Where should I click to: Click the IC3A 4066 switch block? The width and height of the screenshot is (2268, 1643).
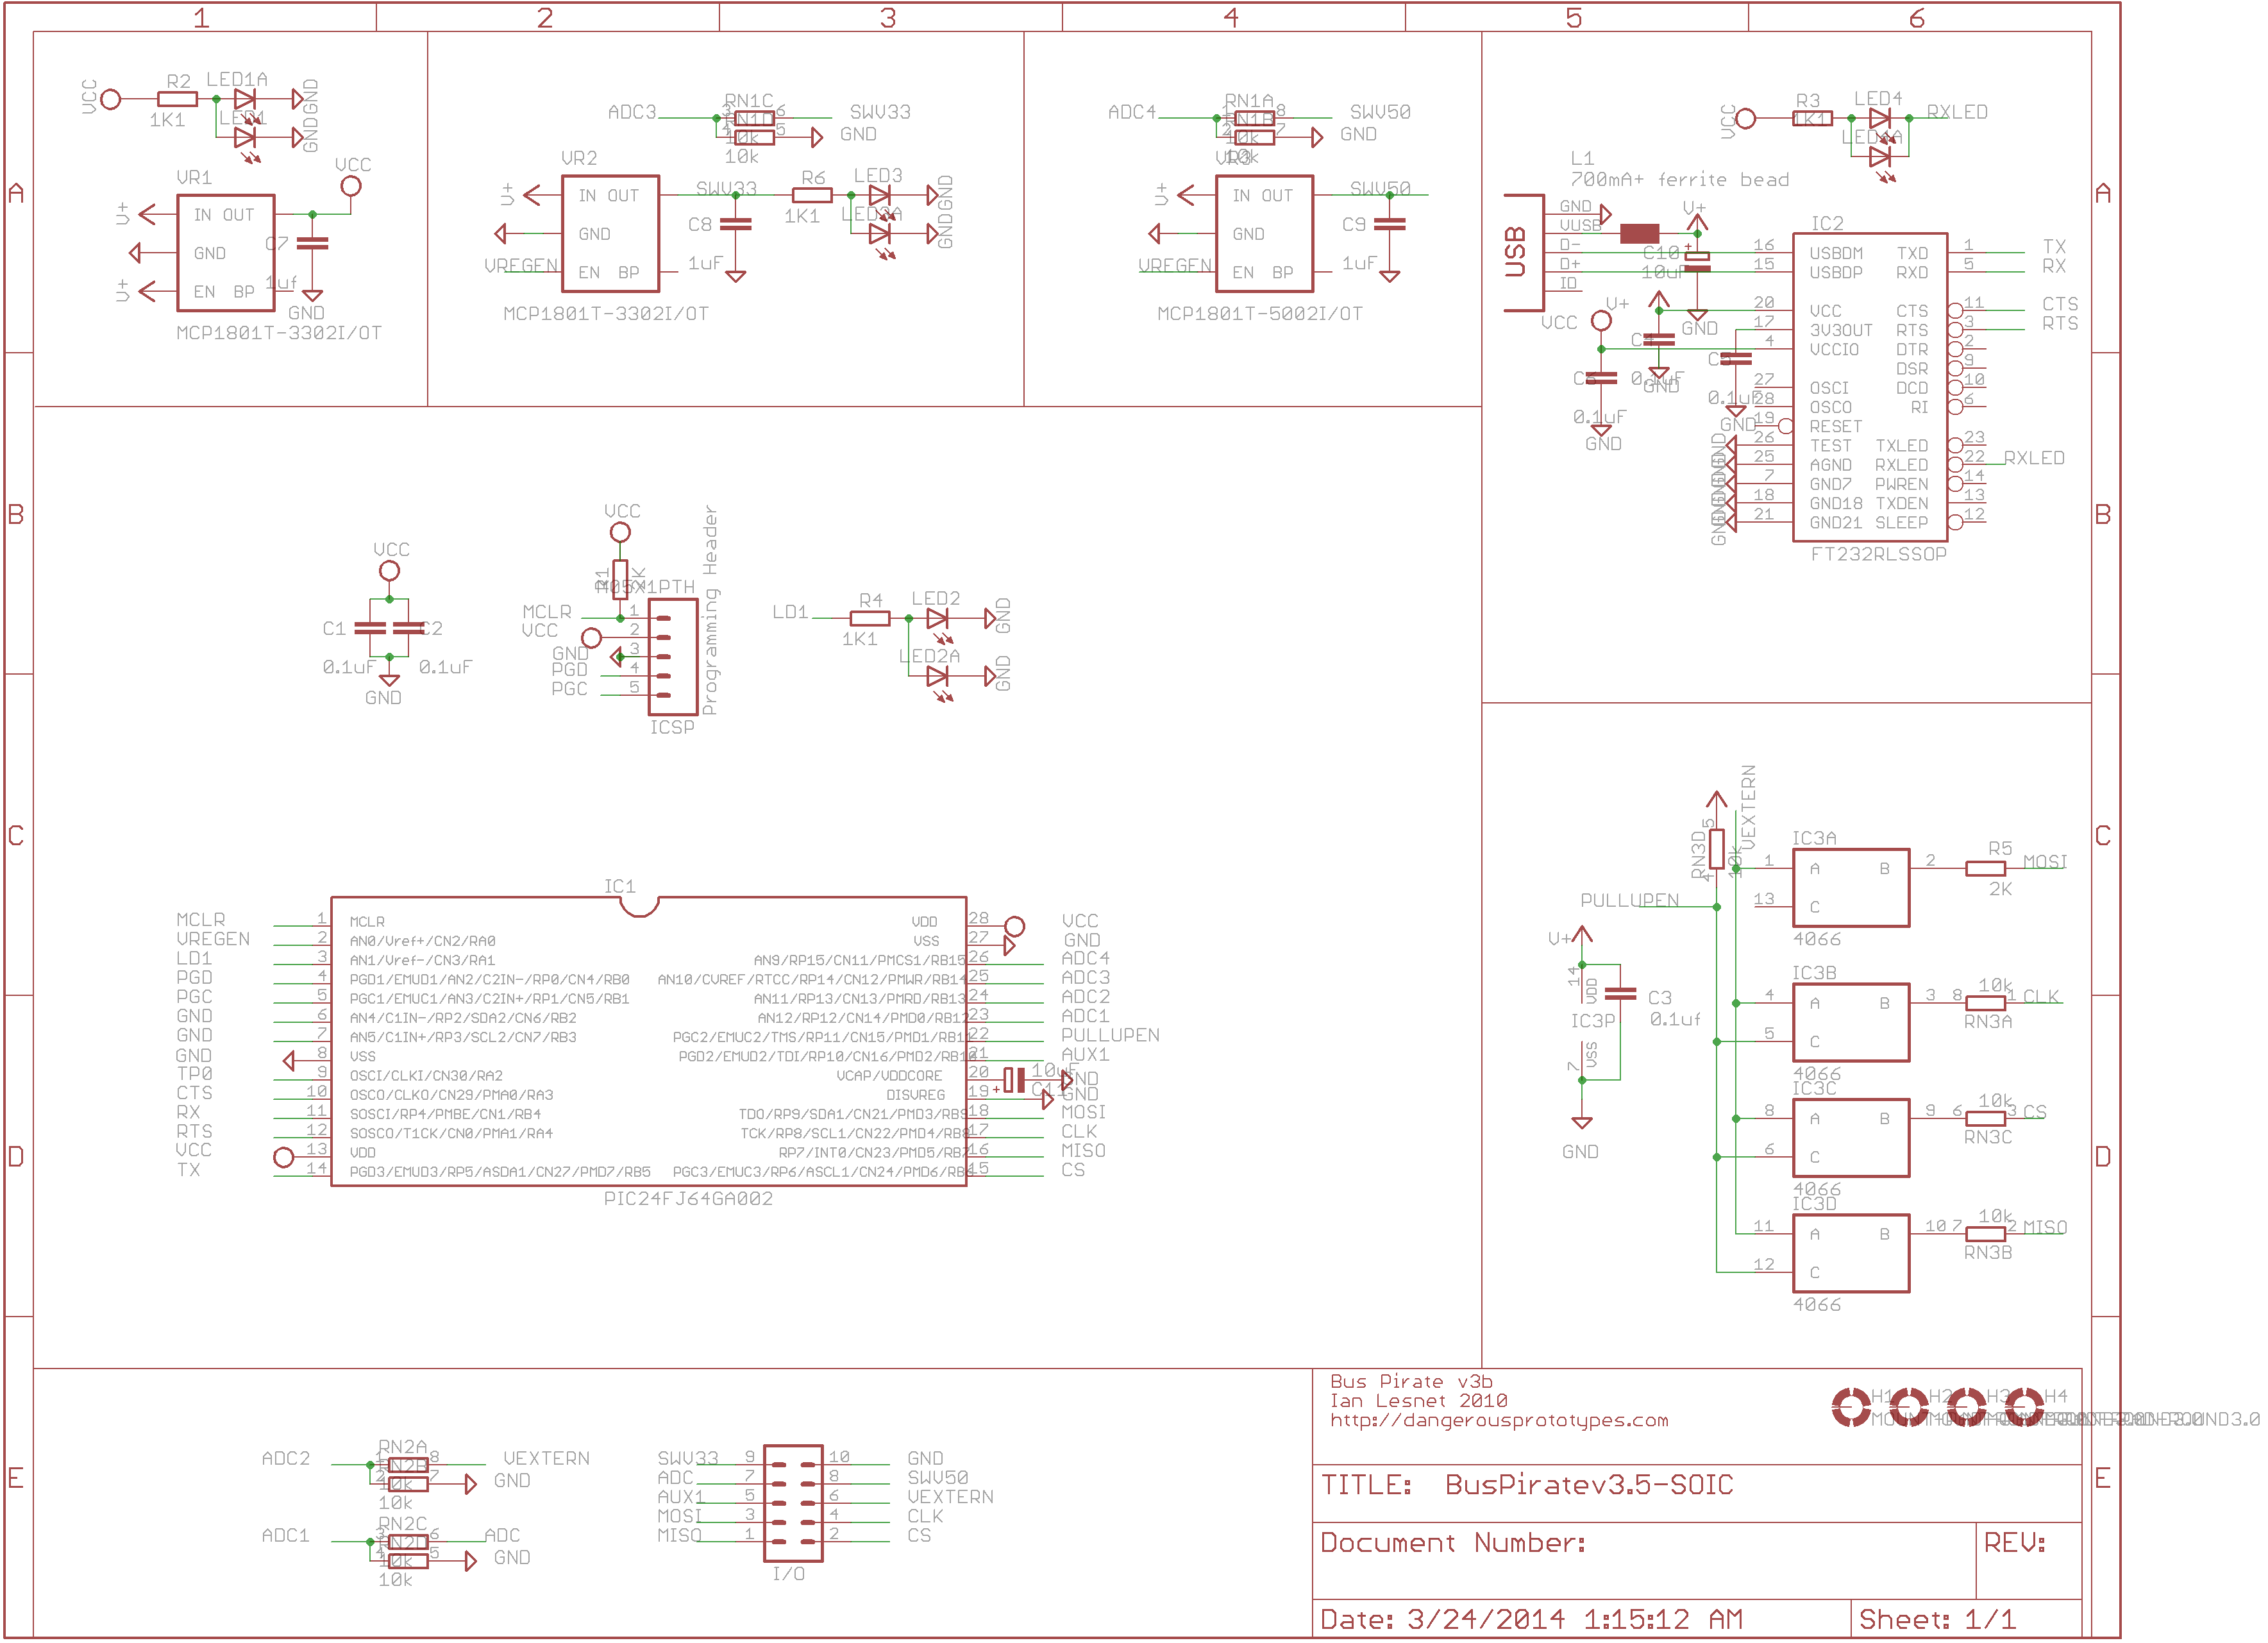[x=1851, y=888]
